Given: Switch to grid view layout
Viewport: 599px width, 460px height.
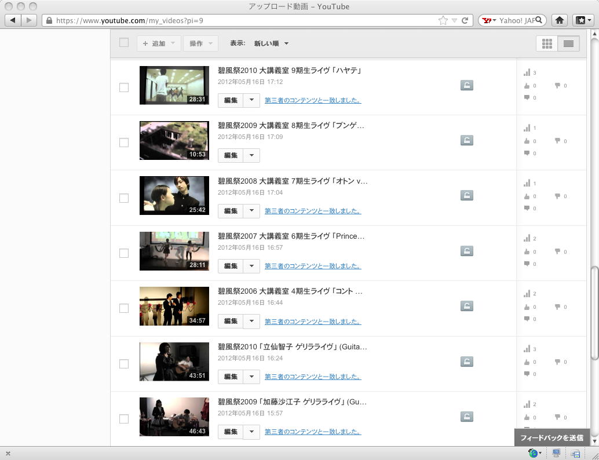Looking at the screenshot, I should click(547, 43).
